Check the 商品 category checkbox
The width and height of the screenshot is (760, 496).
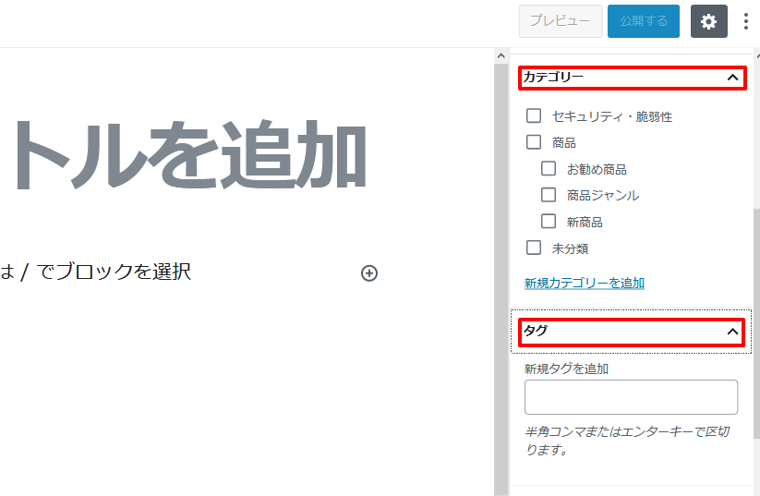click(x=534, y=142)
